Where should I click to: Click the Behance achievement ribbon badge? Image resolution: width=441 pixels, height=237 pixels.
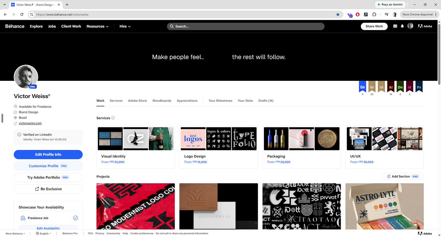coord(362,86)
